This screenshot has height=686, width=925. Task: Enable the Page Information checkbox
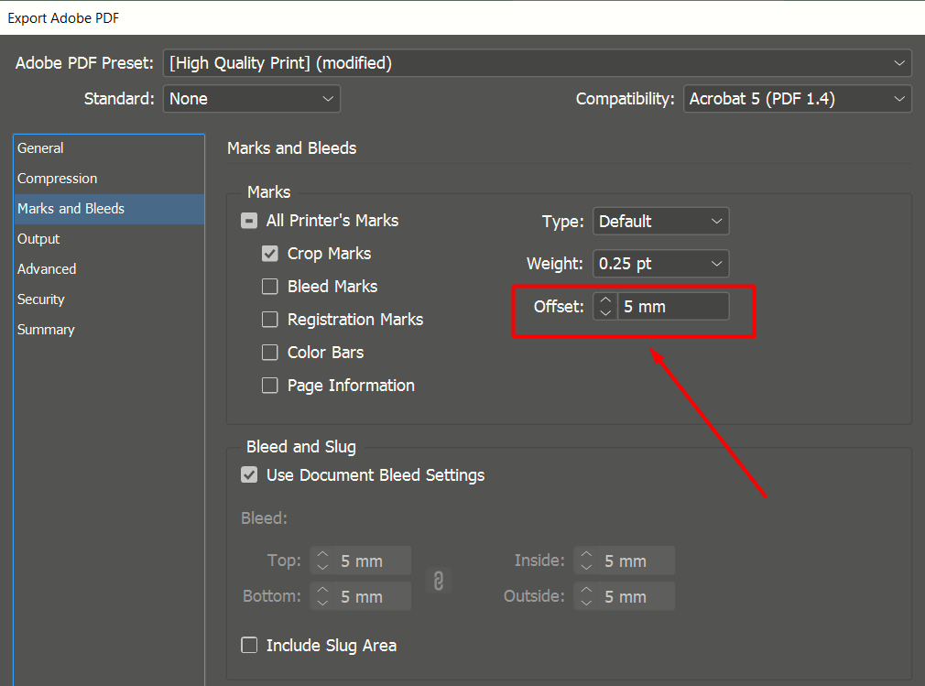pos(270,386)
